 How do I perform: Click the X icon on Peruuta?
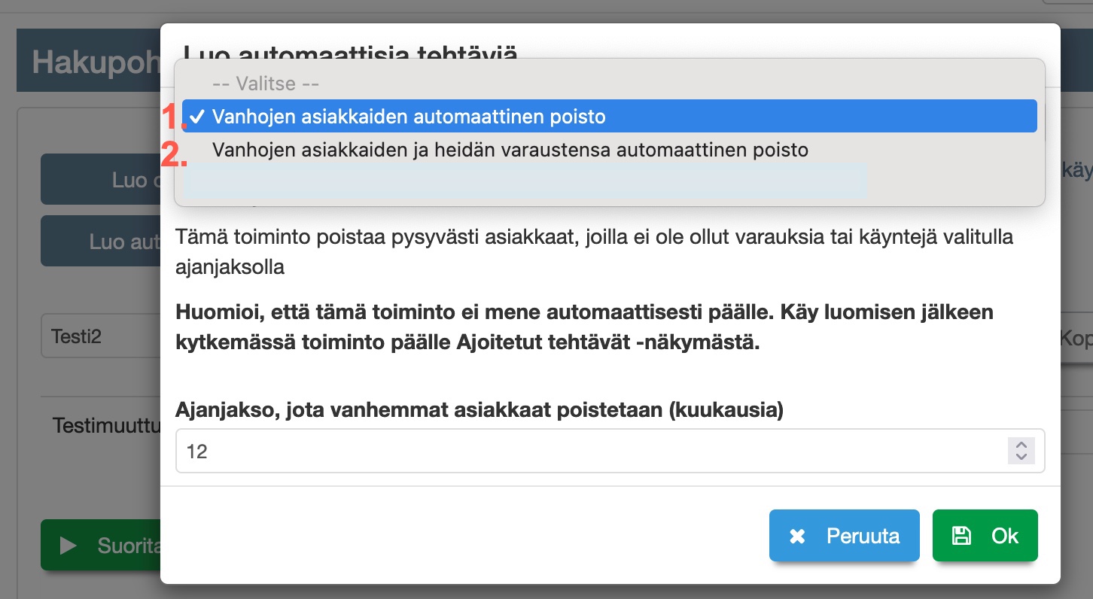797,536
